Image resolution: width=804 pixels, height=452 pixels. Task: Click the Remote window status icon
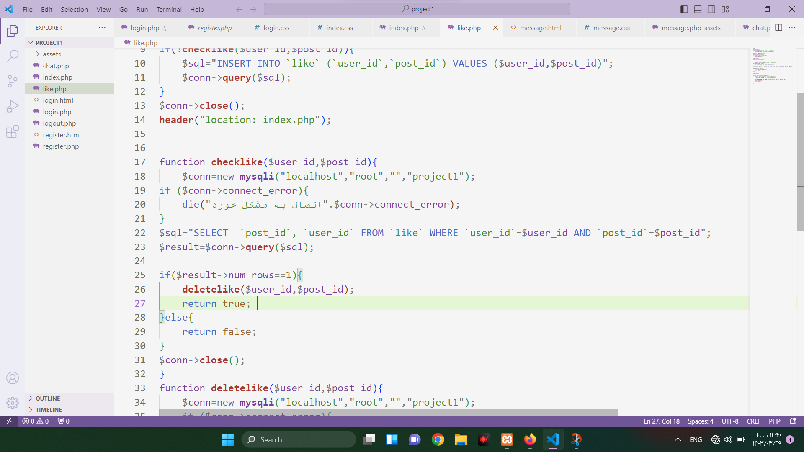tap(9, 421)
